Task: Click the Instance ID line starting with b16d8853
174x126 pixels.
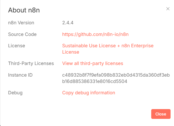Action: 95,81
